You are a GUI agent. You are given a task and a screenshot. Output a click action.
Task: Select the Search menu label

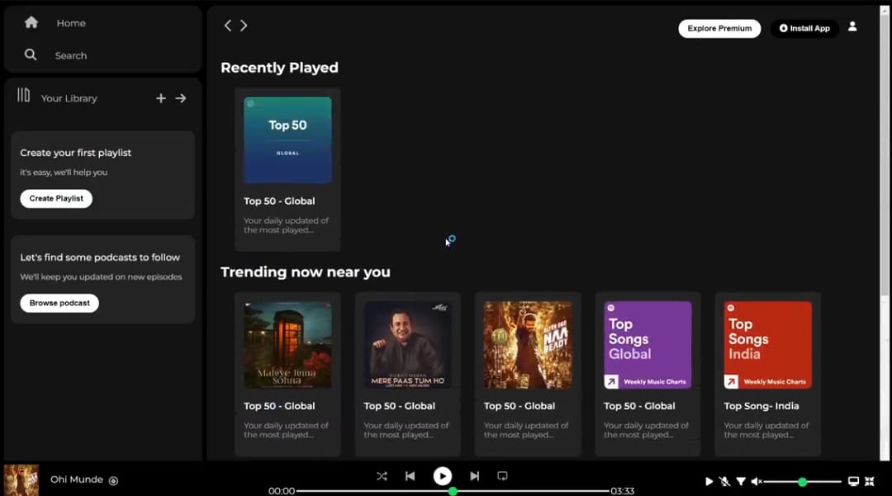[x=71, y=55]
